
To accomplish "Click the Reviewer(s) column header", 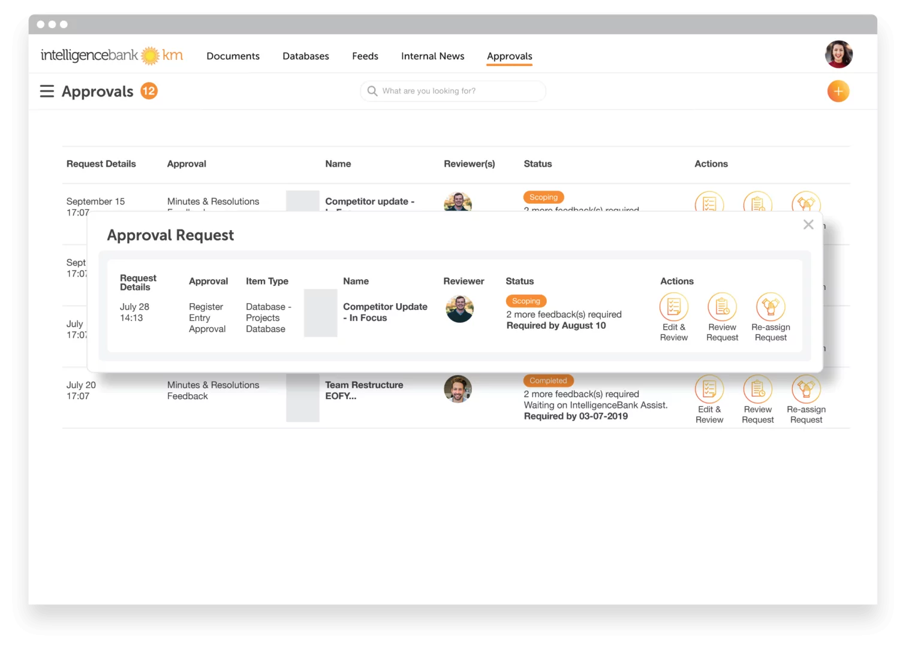I will coord(469,164).
